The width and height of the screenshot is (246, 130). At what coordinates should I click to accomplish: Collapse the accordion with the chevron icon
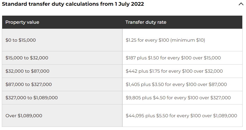click(x=241, y=4)
